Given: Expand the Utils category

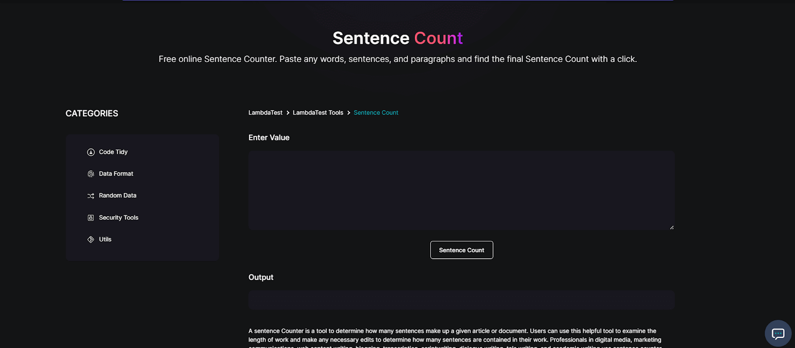Looking at the screenshot, I should coord(106,239).
